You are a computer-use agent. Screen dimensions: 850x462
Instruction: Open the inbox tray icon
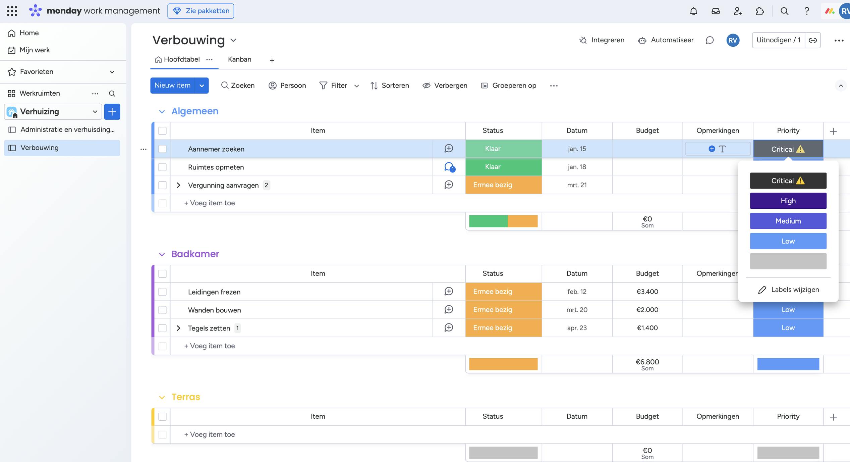(x=715, y=11)
